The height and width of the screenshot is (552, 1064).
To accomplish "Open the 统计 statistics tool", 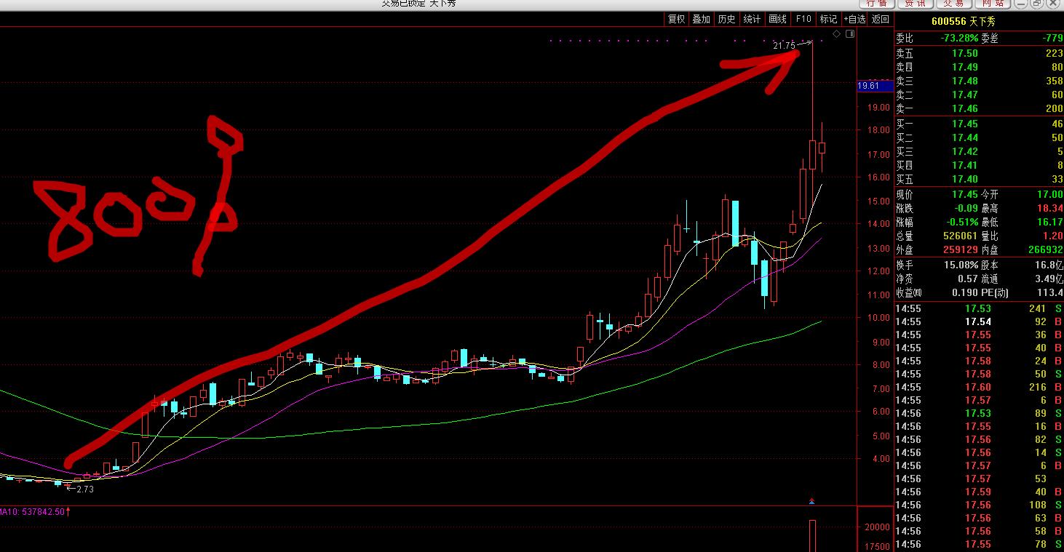I will tap(752, 20).
